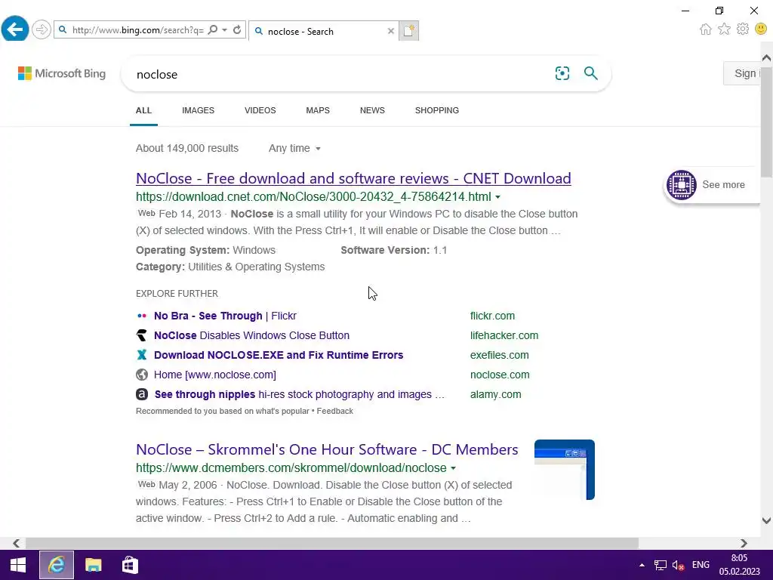The image size is (773, 580).
Task: Expand the arrow next to dcmembers.com URL
Action: 453,468
